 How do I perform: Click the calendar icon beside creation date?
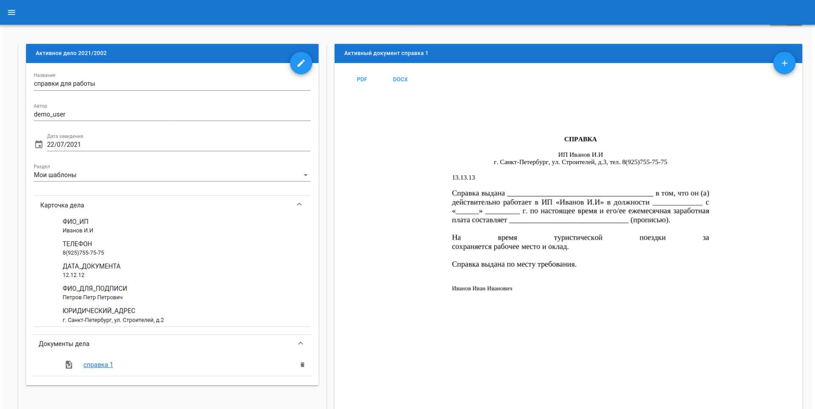pyautogui.click(x=39, y=145)
